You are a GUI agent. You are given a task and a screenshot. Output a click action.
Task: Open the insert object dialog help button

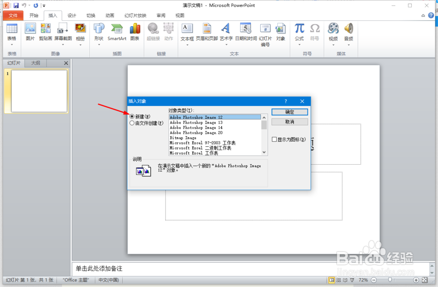(x=286, y=101)
